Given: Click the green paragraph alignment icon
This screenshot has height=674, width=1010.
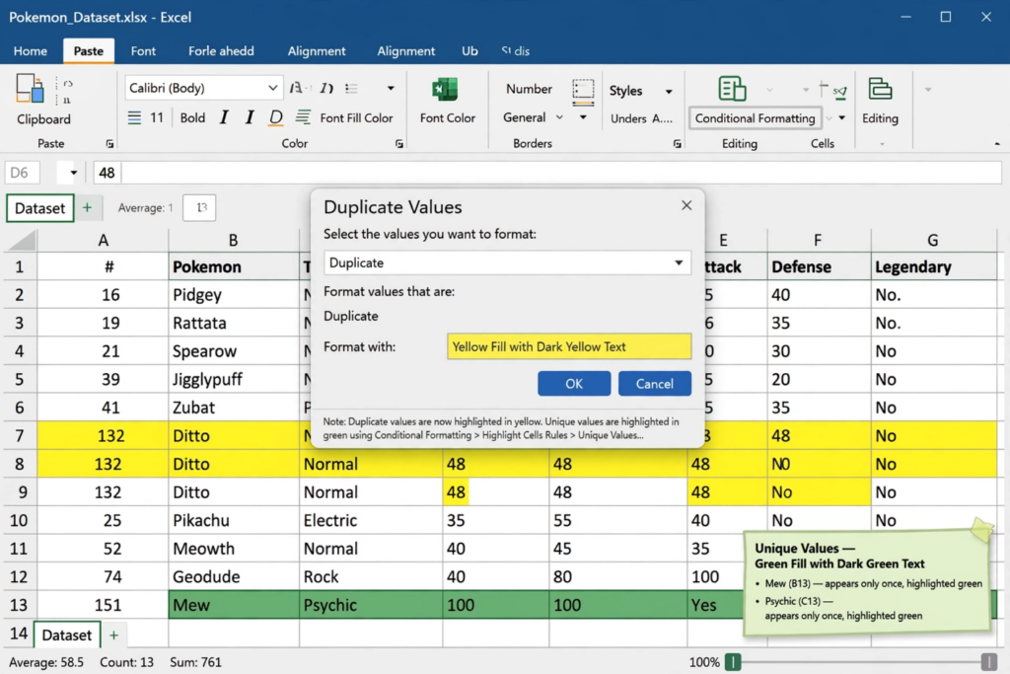Looking at the screenshot, I should 303,117.
